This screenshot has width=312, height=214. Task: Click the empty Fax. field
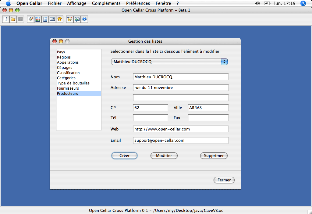[208, 118]
